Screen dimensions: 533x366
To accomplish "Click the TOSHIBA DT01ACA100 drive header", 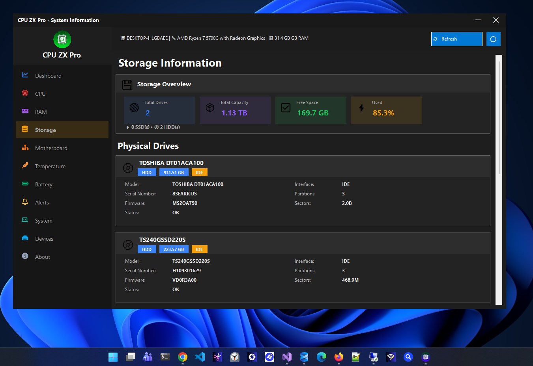I will point(171,163).
